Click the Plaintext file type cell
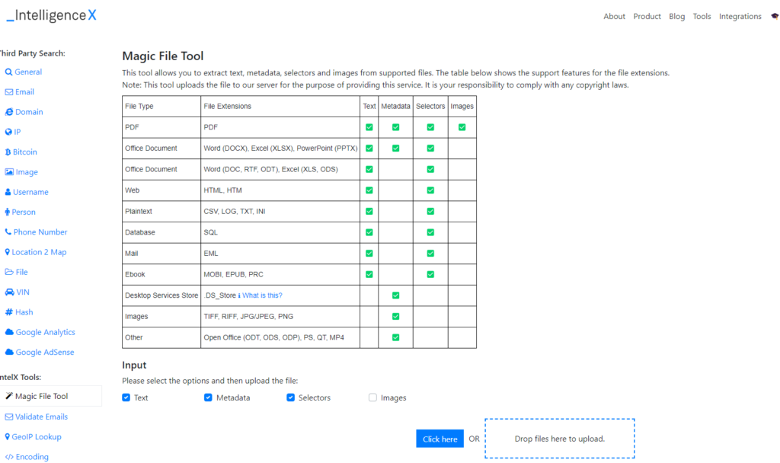Viewport: 780px width, 463px height. pyautogui.click(x=161, y=212)
